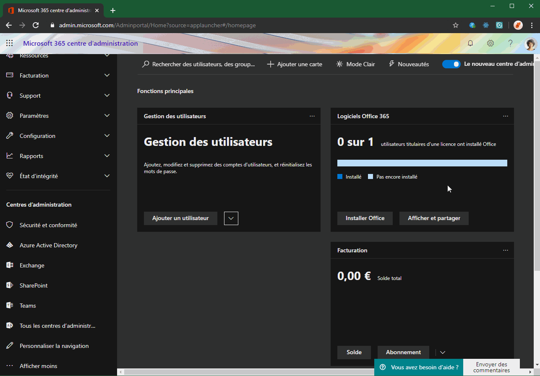Click Afficher et partager button
This screenshot has height=376, width=540.
pos(434,218)
